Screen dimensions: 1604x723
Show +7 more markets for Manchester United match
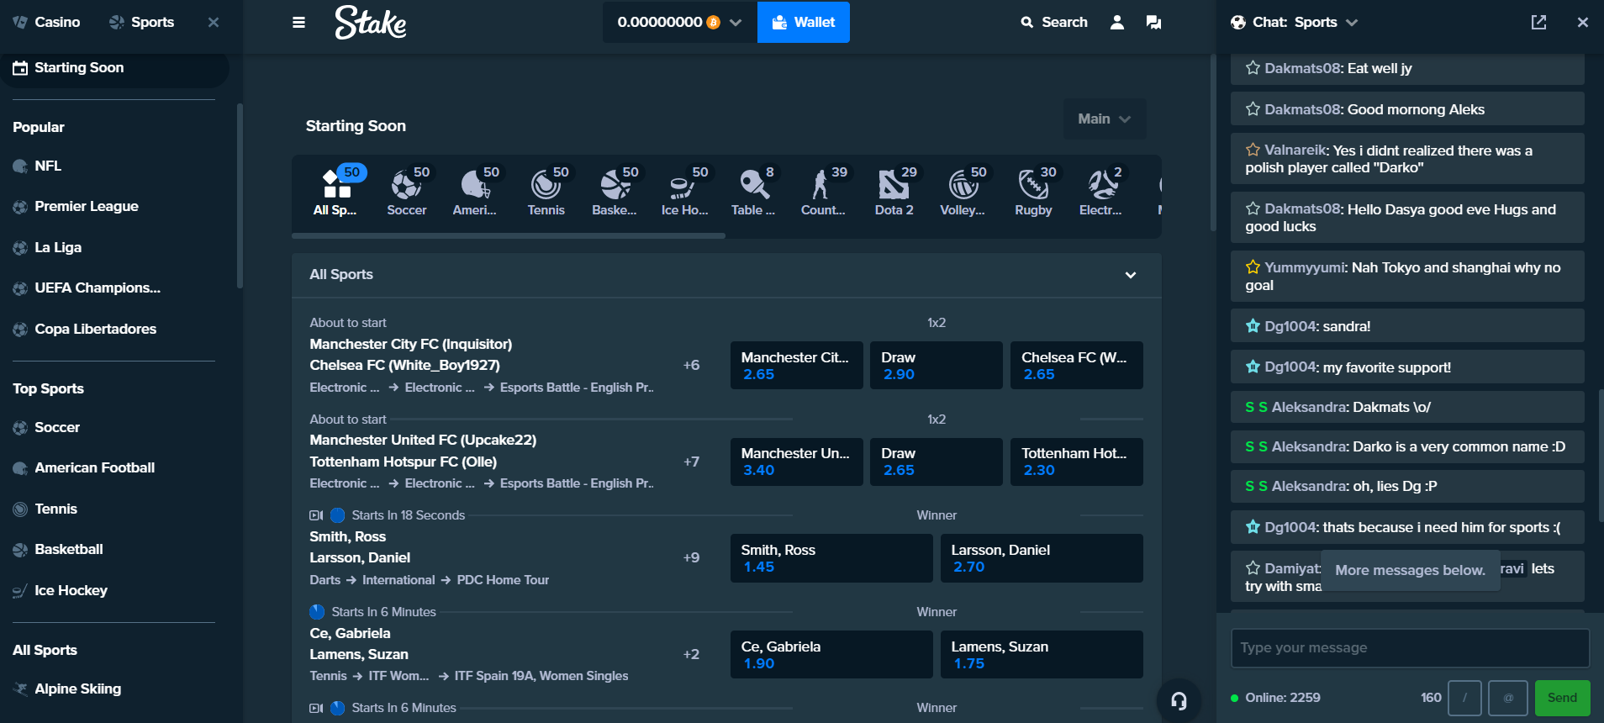pos(691,462)
